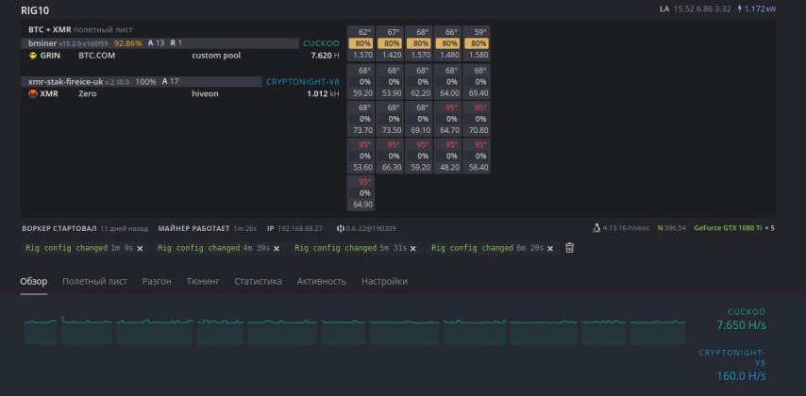
Task: Click the 160.0 H/s chart value
Action: tap(741, 376)
